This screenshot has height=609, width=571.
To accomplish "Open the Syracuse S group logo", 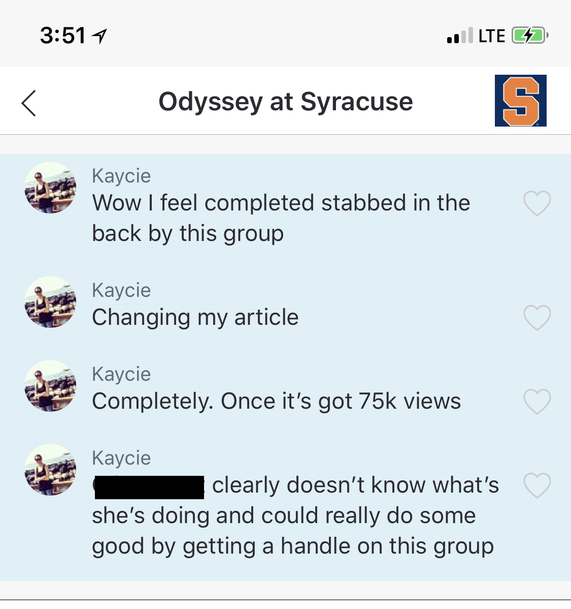I will click(521, 101).
